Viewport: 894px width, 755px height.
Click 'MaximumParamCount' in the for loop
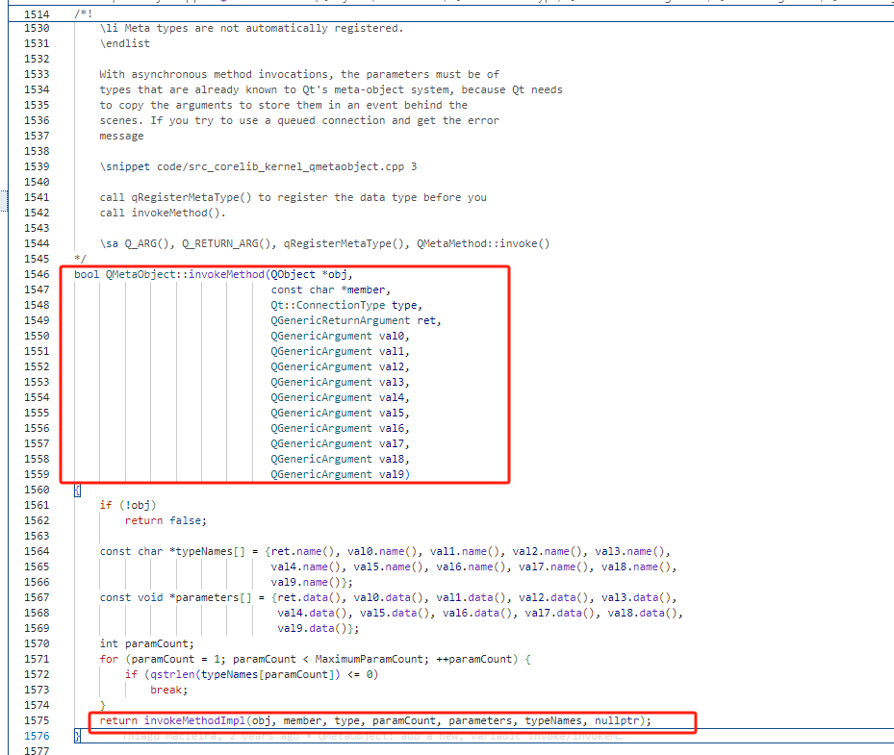tap(369, 659)
